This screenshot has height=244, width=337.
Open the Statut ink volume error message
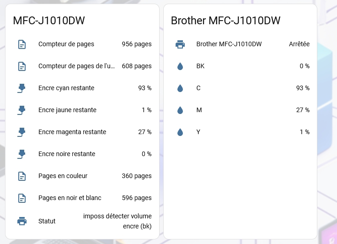118,221
